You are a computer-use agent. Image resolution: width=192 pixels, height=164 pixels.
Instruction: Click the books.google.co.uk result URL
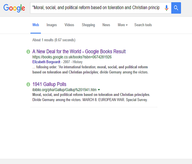tap(72, 57)
